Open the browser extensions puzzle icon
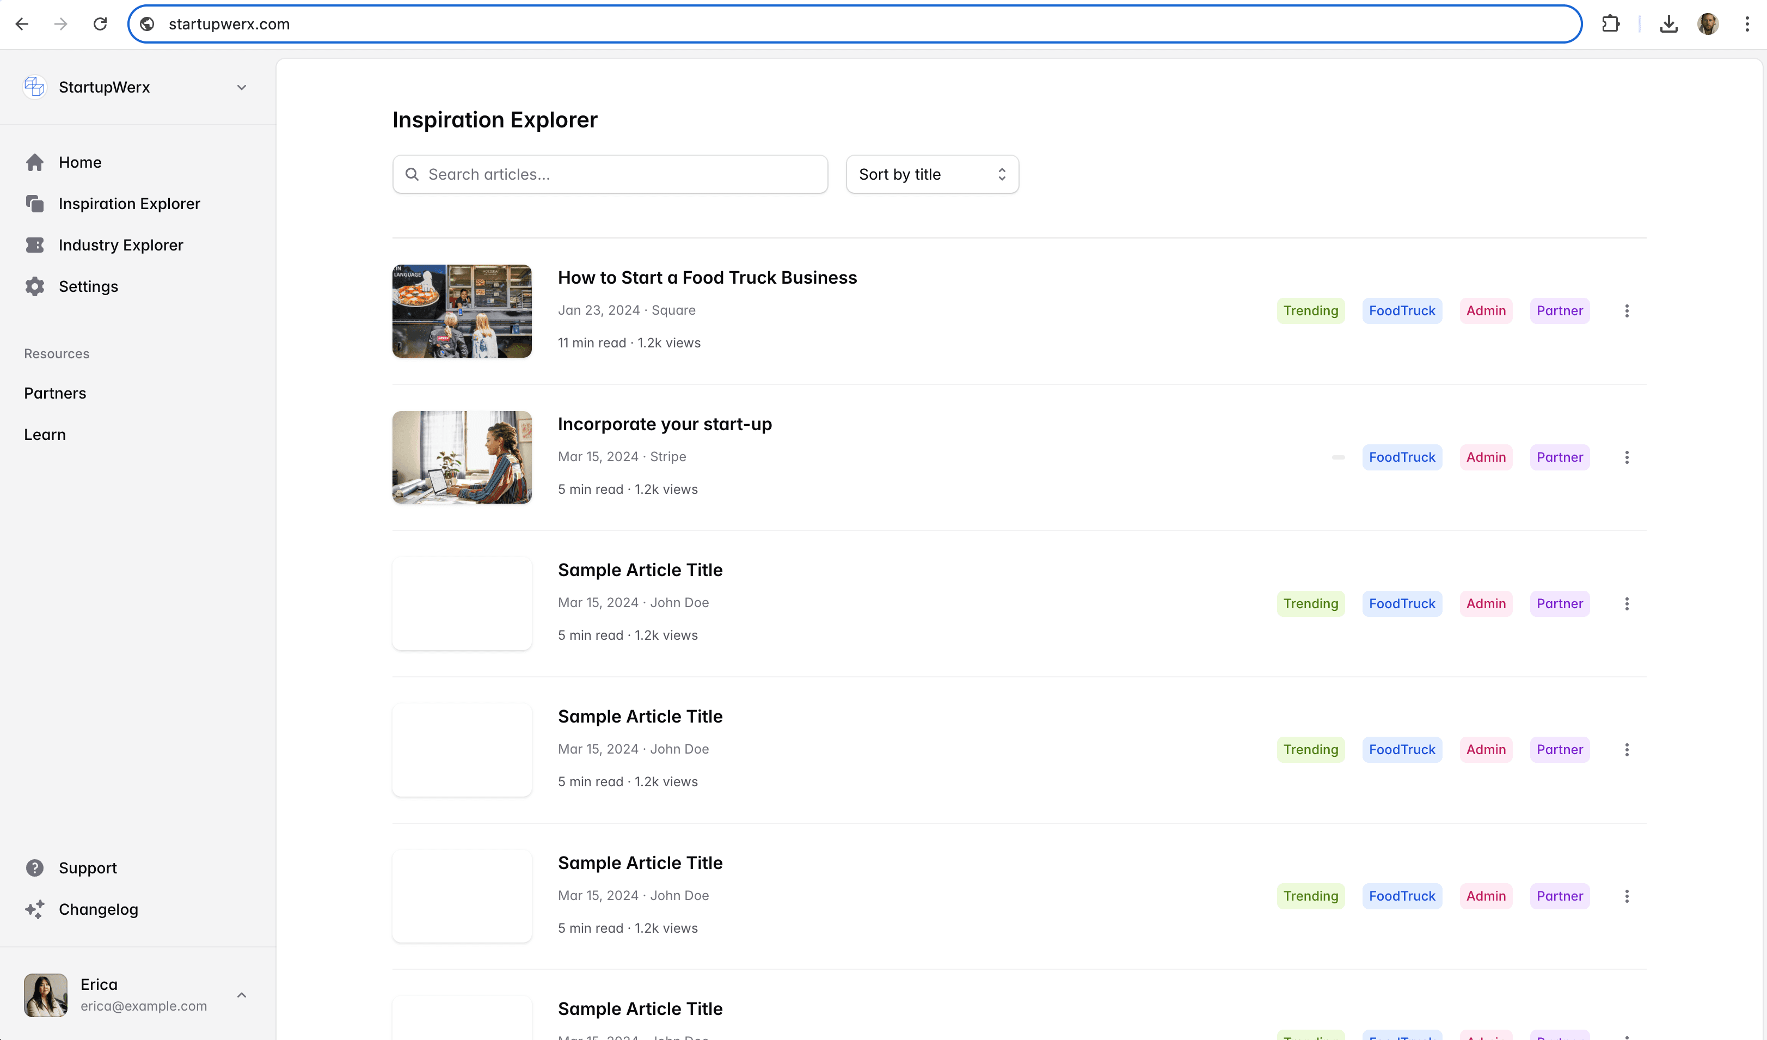Image resolution: width=1767 pixels, height=1040 pixels. coord(1611,24)
